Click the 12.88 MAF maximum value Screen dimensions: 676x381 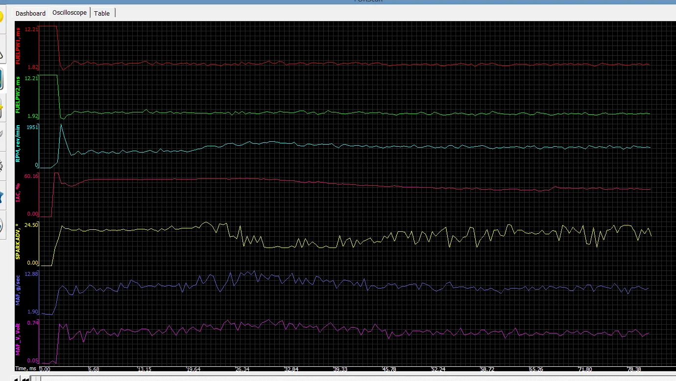pos(31,274)
